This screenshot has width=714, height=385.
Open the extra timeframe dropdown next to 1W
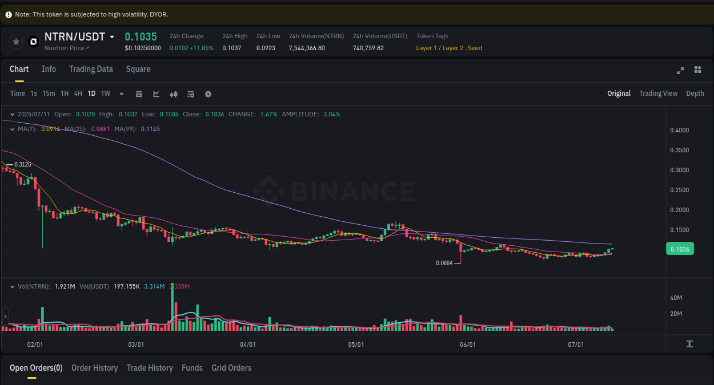click(121, 94)
